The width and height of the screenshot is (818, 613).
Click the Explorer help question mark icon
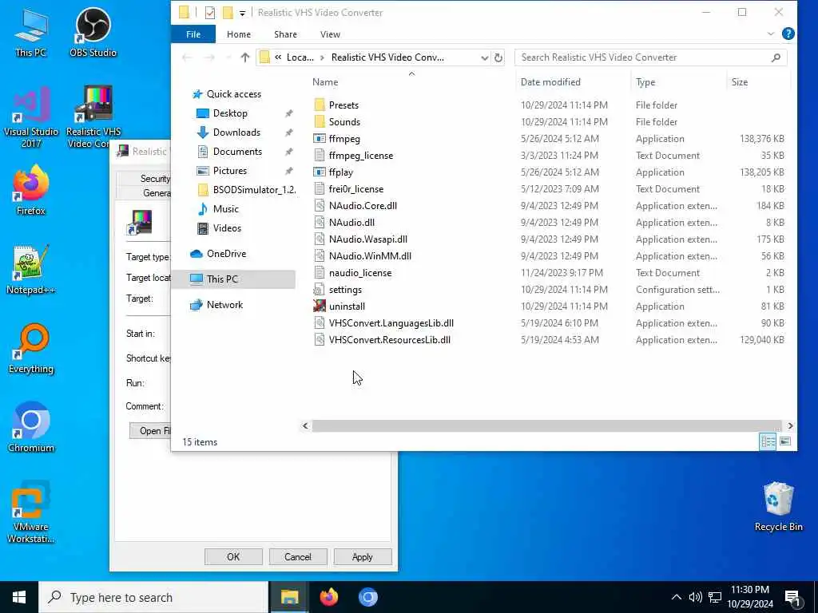pyautogui.click(x=788, y=34)
